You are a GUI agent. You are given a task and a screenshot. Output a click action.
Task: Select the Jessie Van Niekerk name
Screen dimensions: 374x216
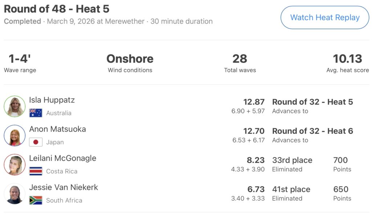64,187
